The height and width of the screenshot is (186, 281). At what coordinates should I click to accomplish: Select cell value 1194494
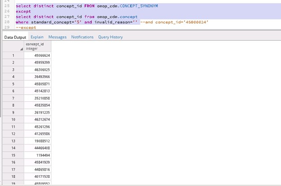[x=38, y=155]
